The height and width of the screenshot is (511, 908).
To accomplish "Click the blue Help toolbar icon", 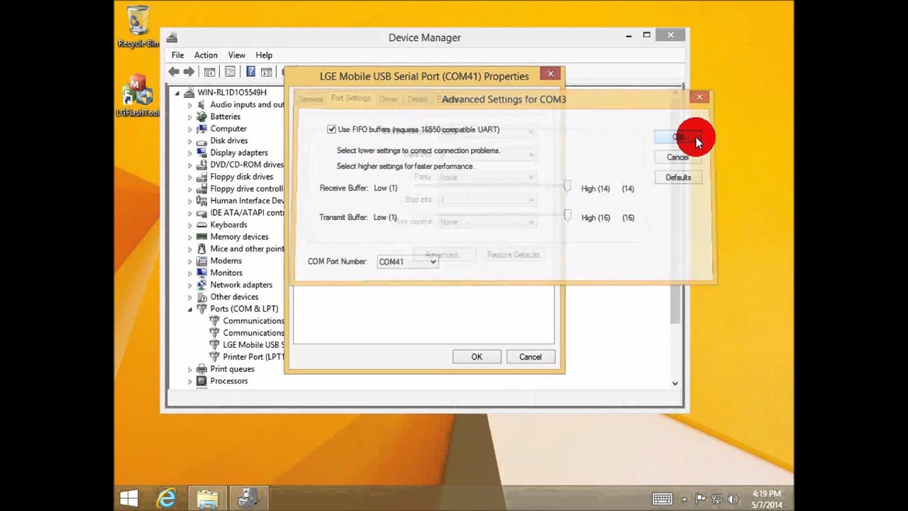I will (x=250, y=72).
